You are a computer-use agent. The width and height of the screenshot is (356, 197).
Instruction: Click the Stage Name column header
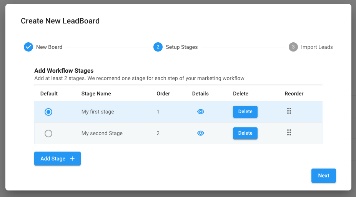click(96, 93)
